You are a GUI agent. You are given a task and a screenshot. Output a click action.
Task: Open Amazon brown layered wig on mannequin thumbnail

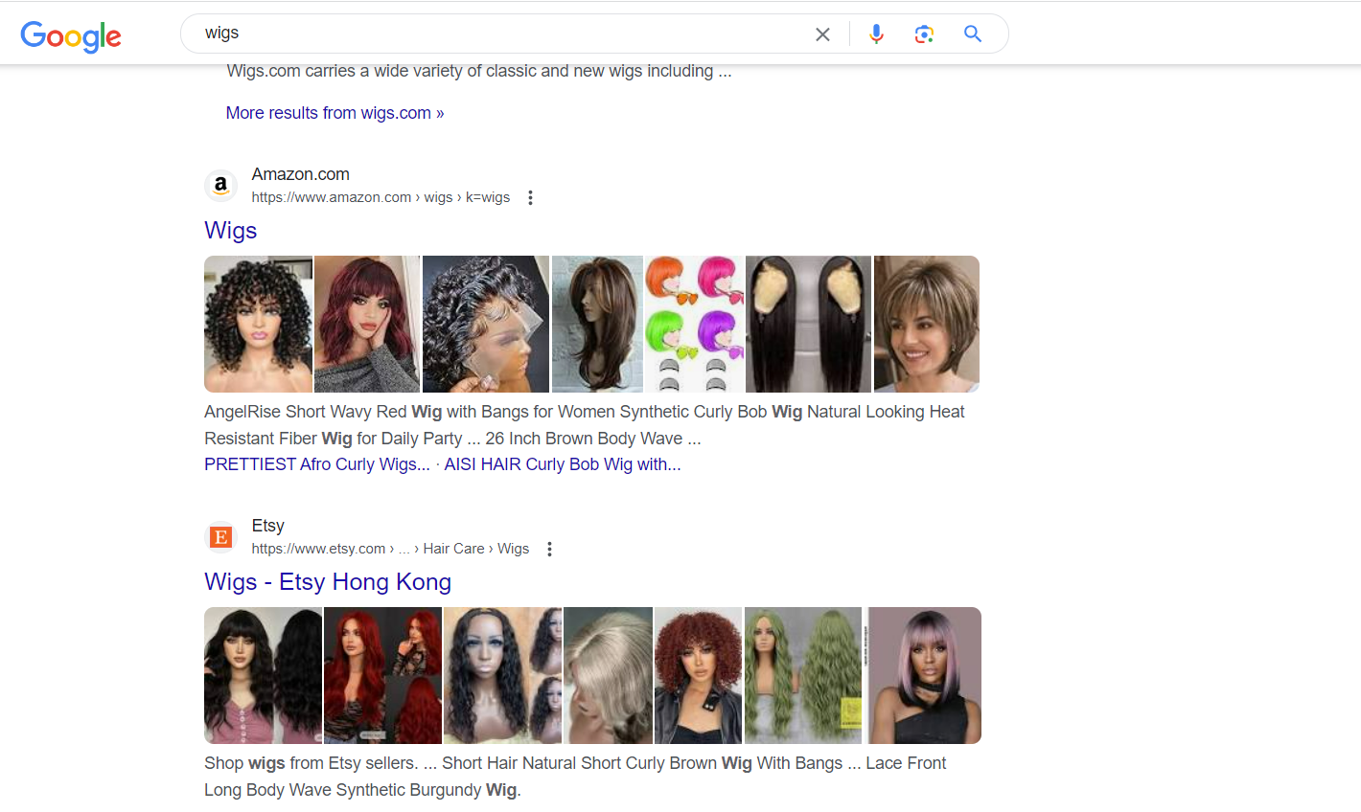click(597, 324)
